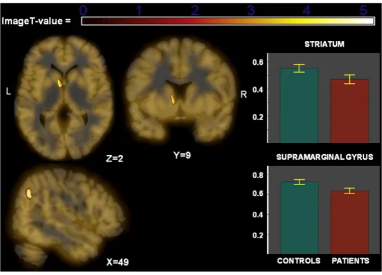Click the colorbar tick label 4
The height and width of the screenshot is (275, 382).
click(307, 10)
